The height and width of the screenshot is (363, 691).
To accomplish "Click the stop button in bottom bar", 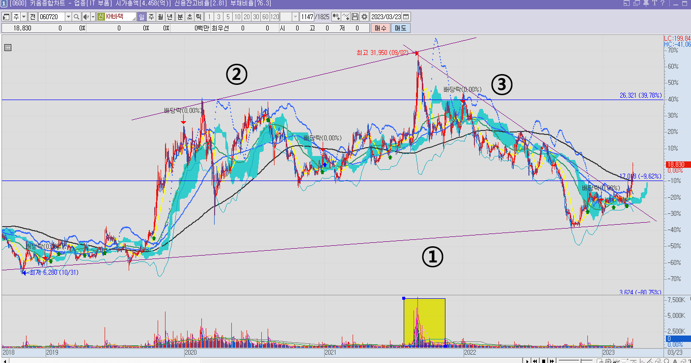I will click(544, 361).
